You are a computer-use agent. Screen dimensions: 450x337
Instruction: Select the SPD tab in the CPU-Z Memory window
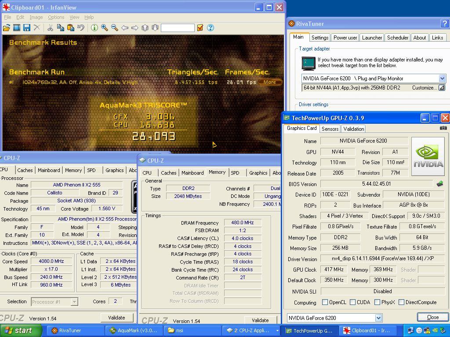click(x=236, y=173)
